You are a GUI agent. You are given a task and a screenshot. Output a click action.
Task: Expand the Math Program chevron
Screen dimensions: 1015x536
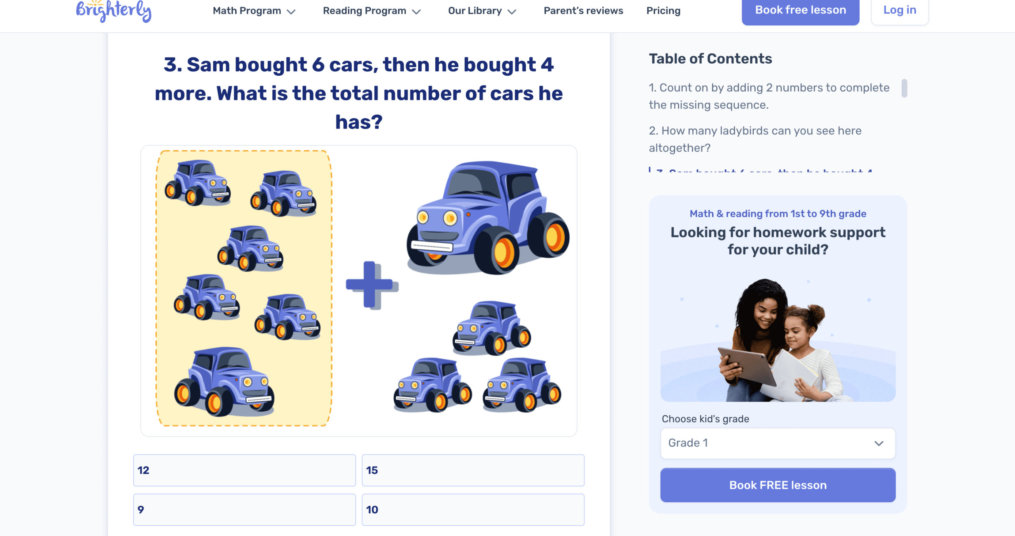coord(291,12)
